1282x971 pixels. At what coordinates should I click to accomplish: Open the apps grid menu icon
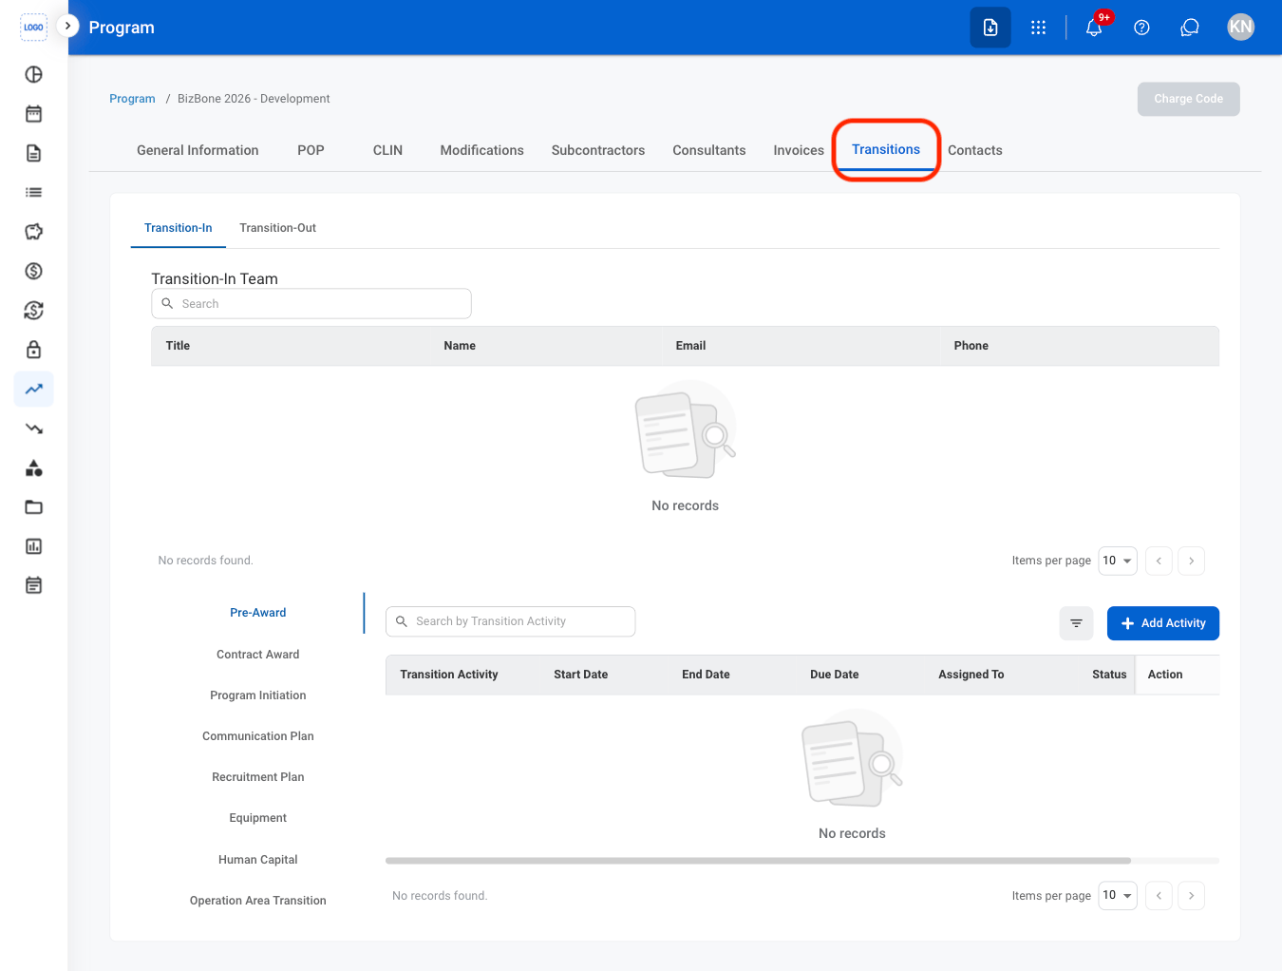tap(1038, 28)
